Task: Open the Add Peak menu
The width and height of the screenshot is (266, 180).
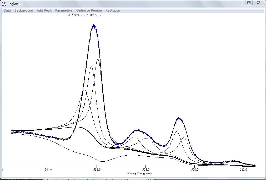Action: click(x=44, y=10)
